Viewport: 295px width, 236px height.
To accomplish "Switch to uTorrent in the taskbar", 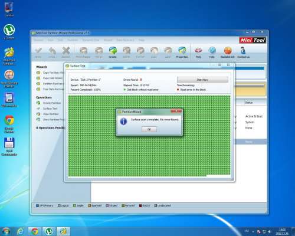I will click(x=49, y=231).
